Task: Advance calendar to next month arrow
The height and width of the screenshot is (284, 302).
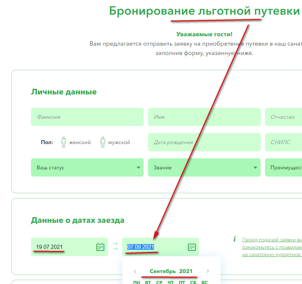Action: pyautogui.click(x=208, y=271)
